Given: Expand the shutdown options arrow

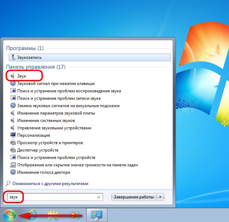Looking at the screenshot, I should coord(161,197).
